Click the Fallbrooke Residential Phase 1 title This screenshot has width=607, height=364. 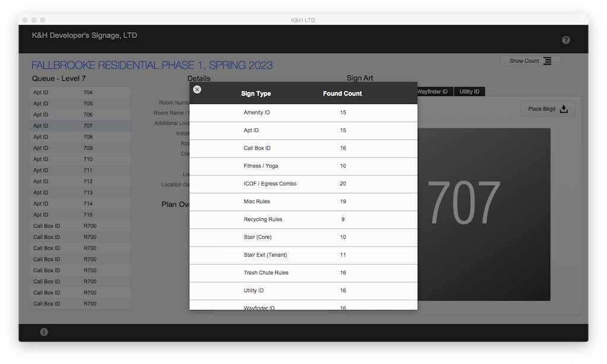pyautogui.click(x=152, y=65)
